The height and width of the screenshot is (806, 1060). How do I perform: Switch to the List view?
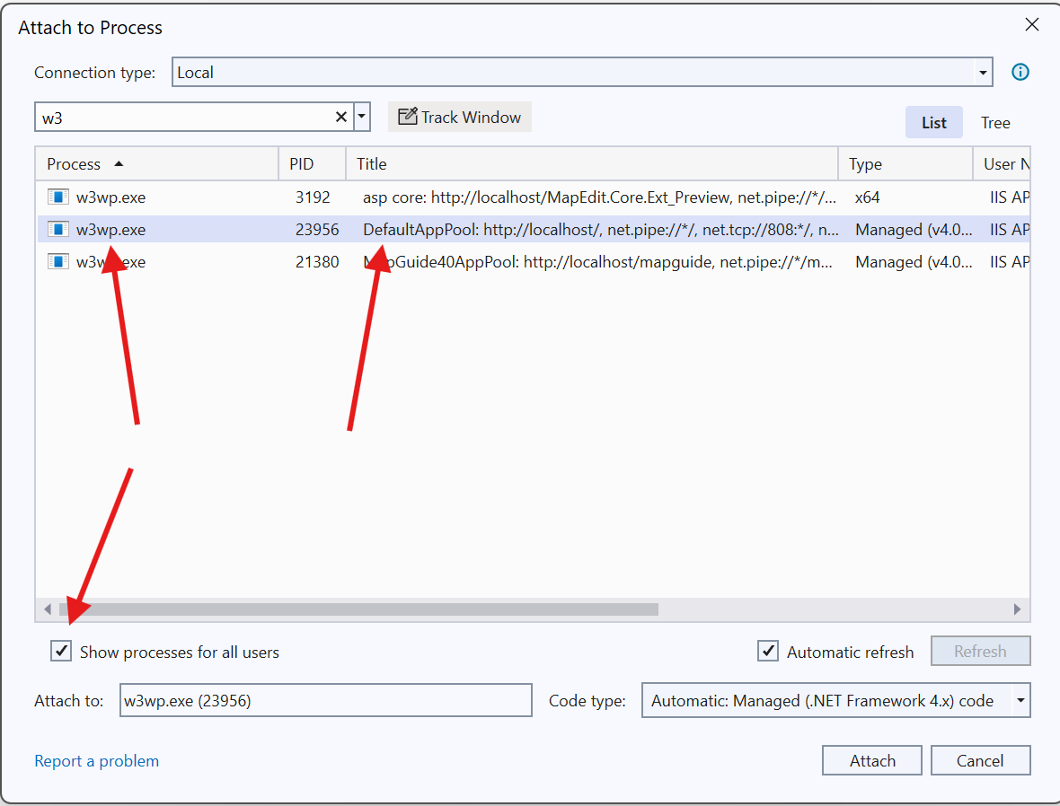pos(933,123)
